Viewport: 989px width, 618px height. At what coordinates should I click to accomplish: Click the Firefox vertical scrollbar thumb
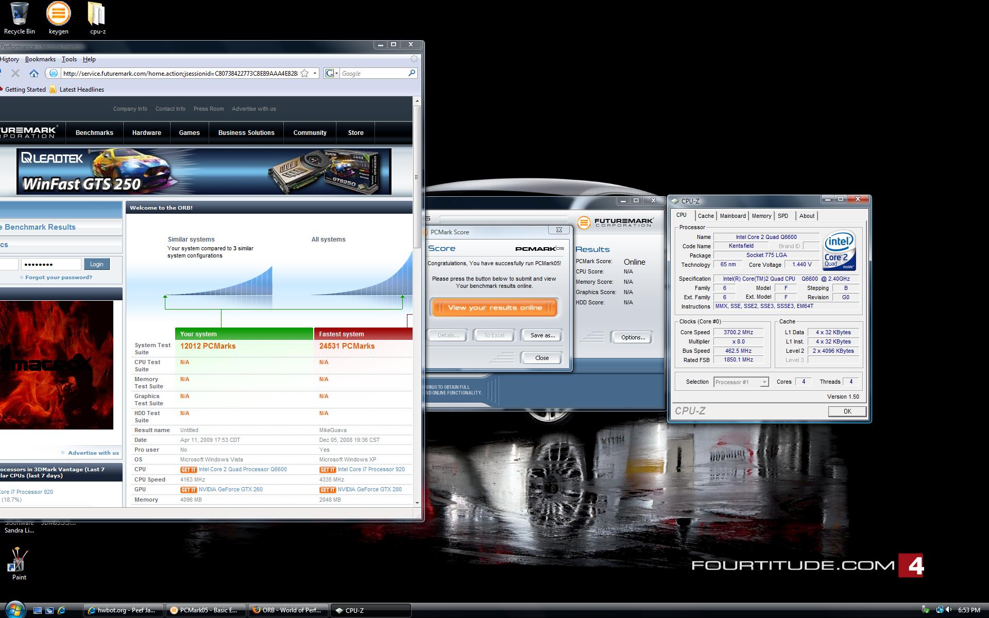(417, 177)
